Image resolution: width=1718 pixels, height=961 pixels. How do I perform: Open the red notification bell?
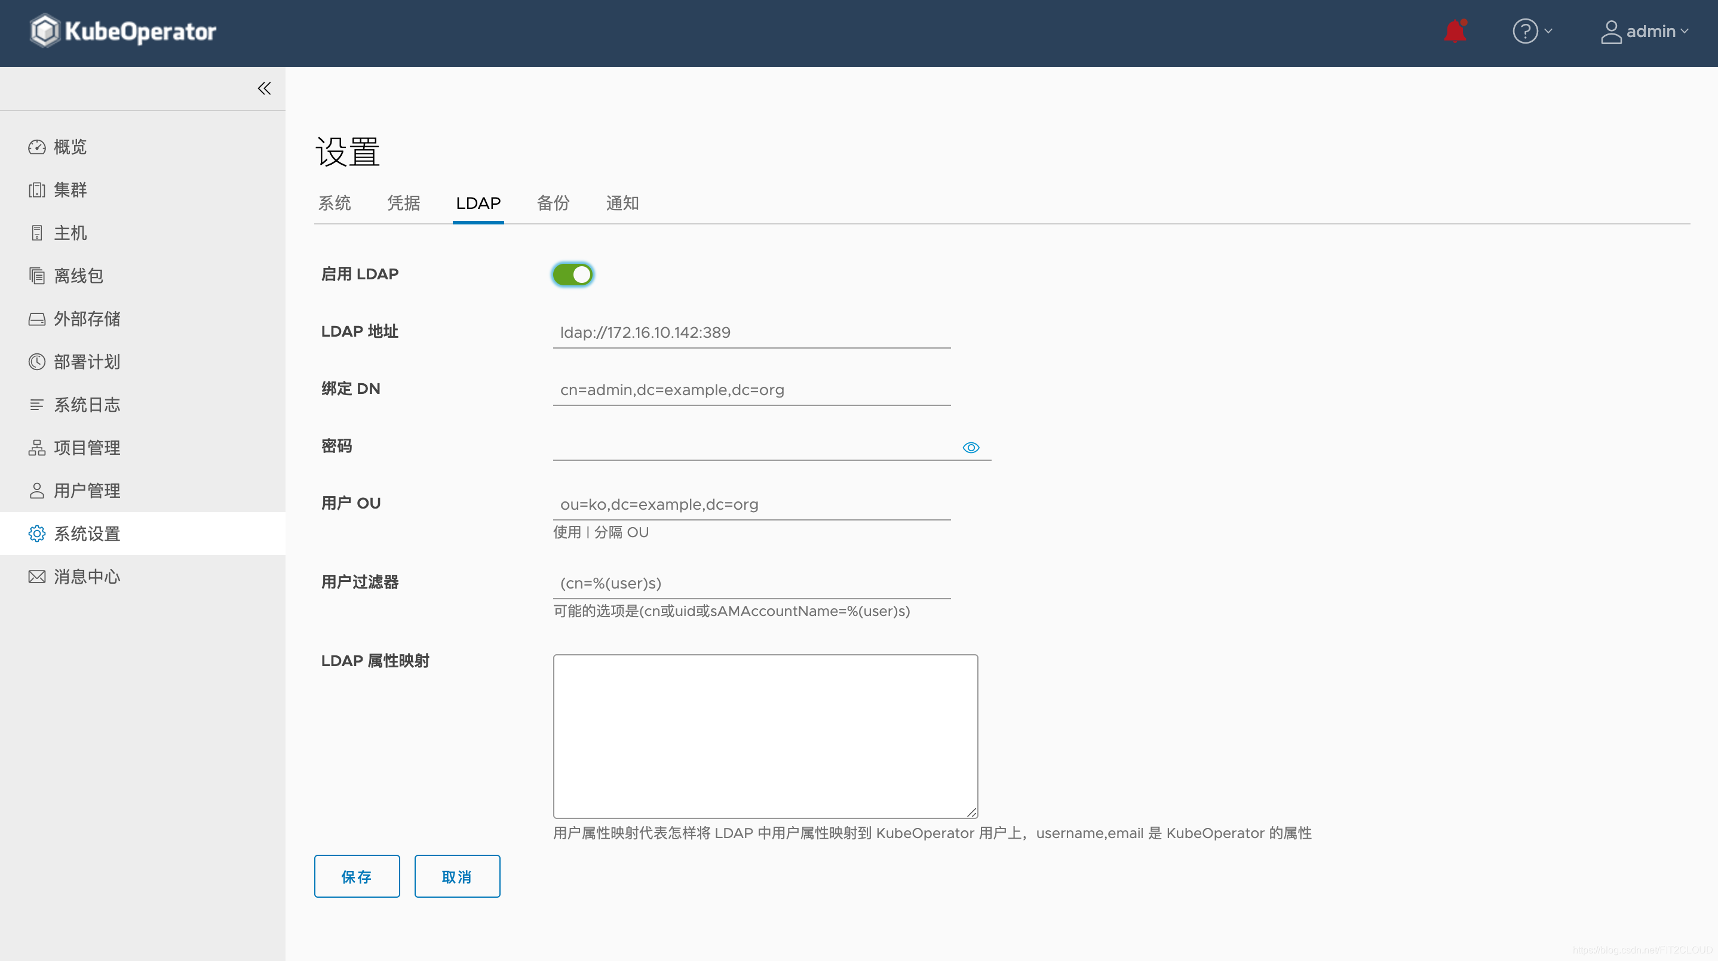click(x=1455, y=31)
